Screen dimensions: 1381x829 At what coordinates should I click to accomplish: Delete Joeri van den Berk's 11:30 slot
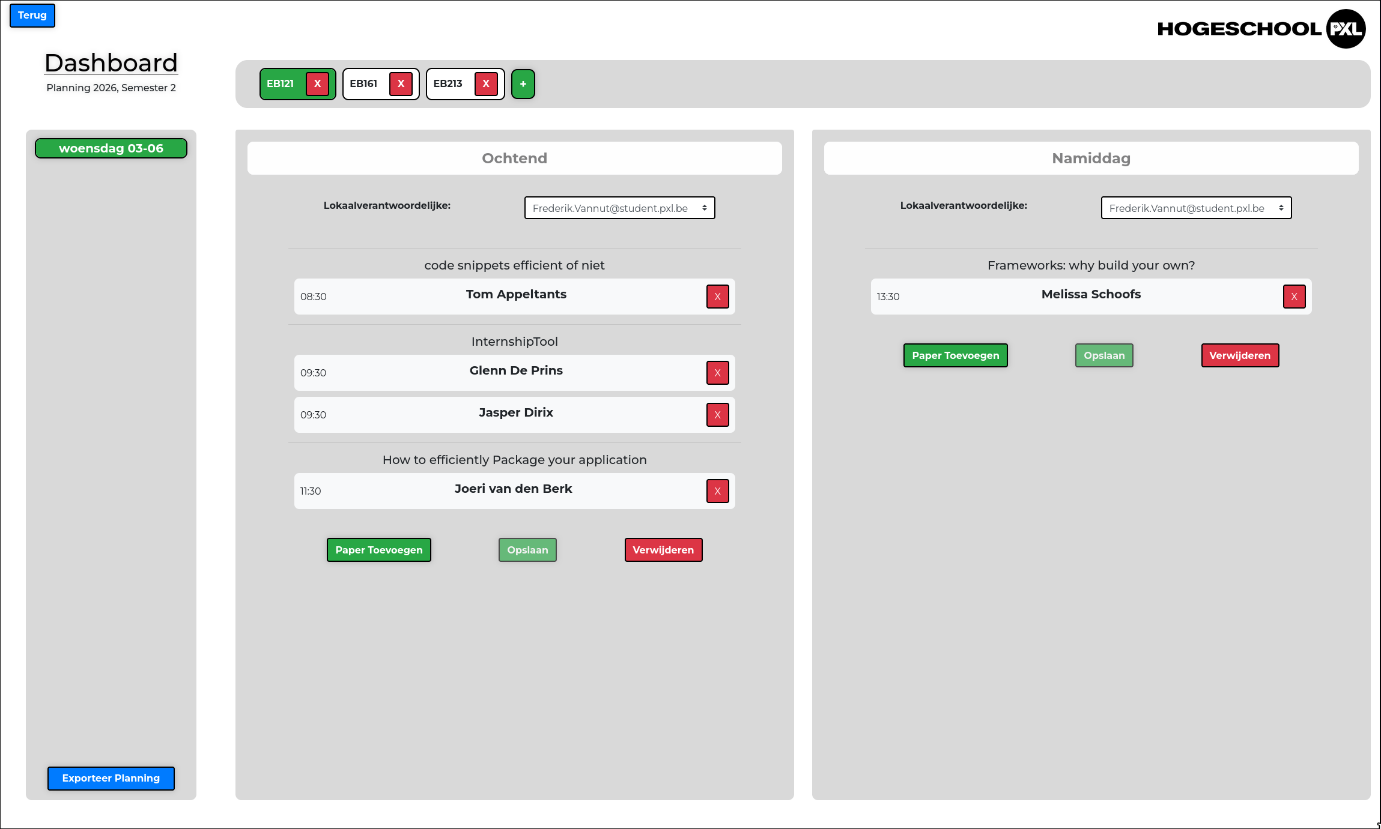pos(717,491)
